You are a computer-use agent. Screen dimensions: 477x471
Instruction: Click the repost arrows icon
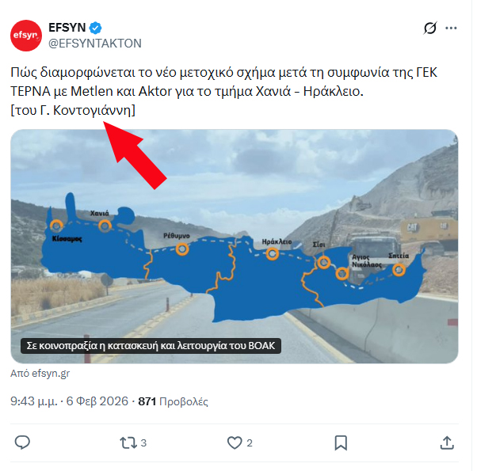pyautogui.click(x=128, y=443)
